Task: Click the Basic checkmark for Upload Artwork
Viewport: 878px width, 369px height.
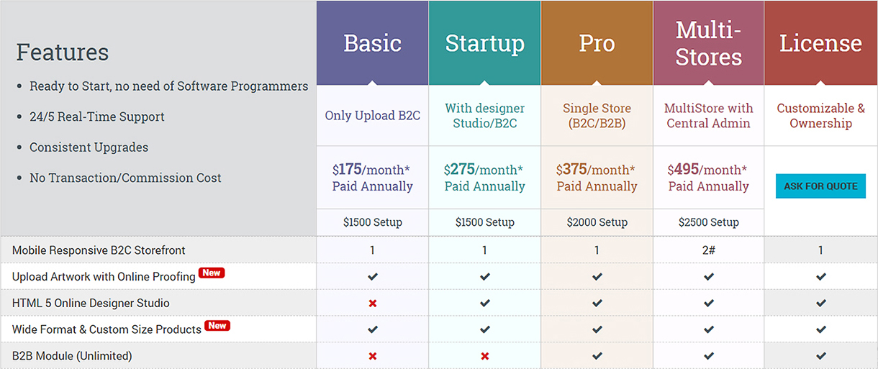Action: click(373, 277)
